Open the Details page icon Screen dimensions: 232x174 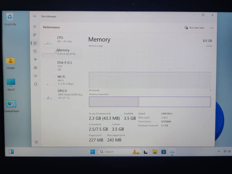(x=35, y=76)
